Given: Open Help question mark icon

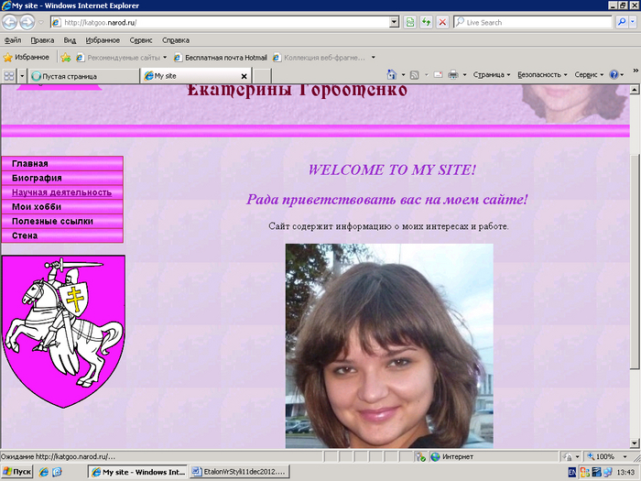Looking at the screenshot, I should 614,74.
